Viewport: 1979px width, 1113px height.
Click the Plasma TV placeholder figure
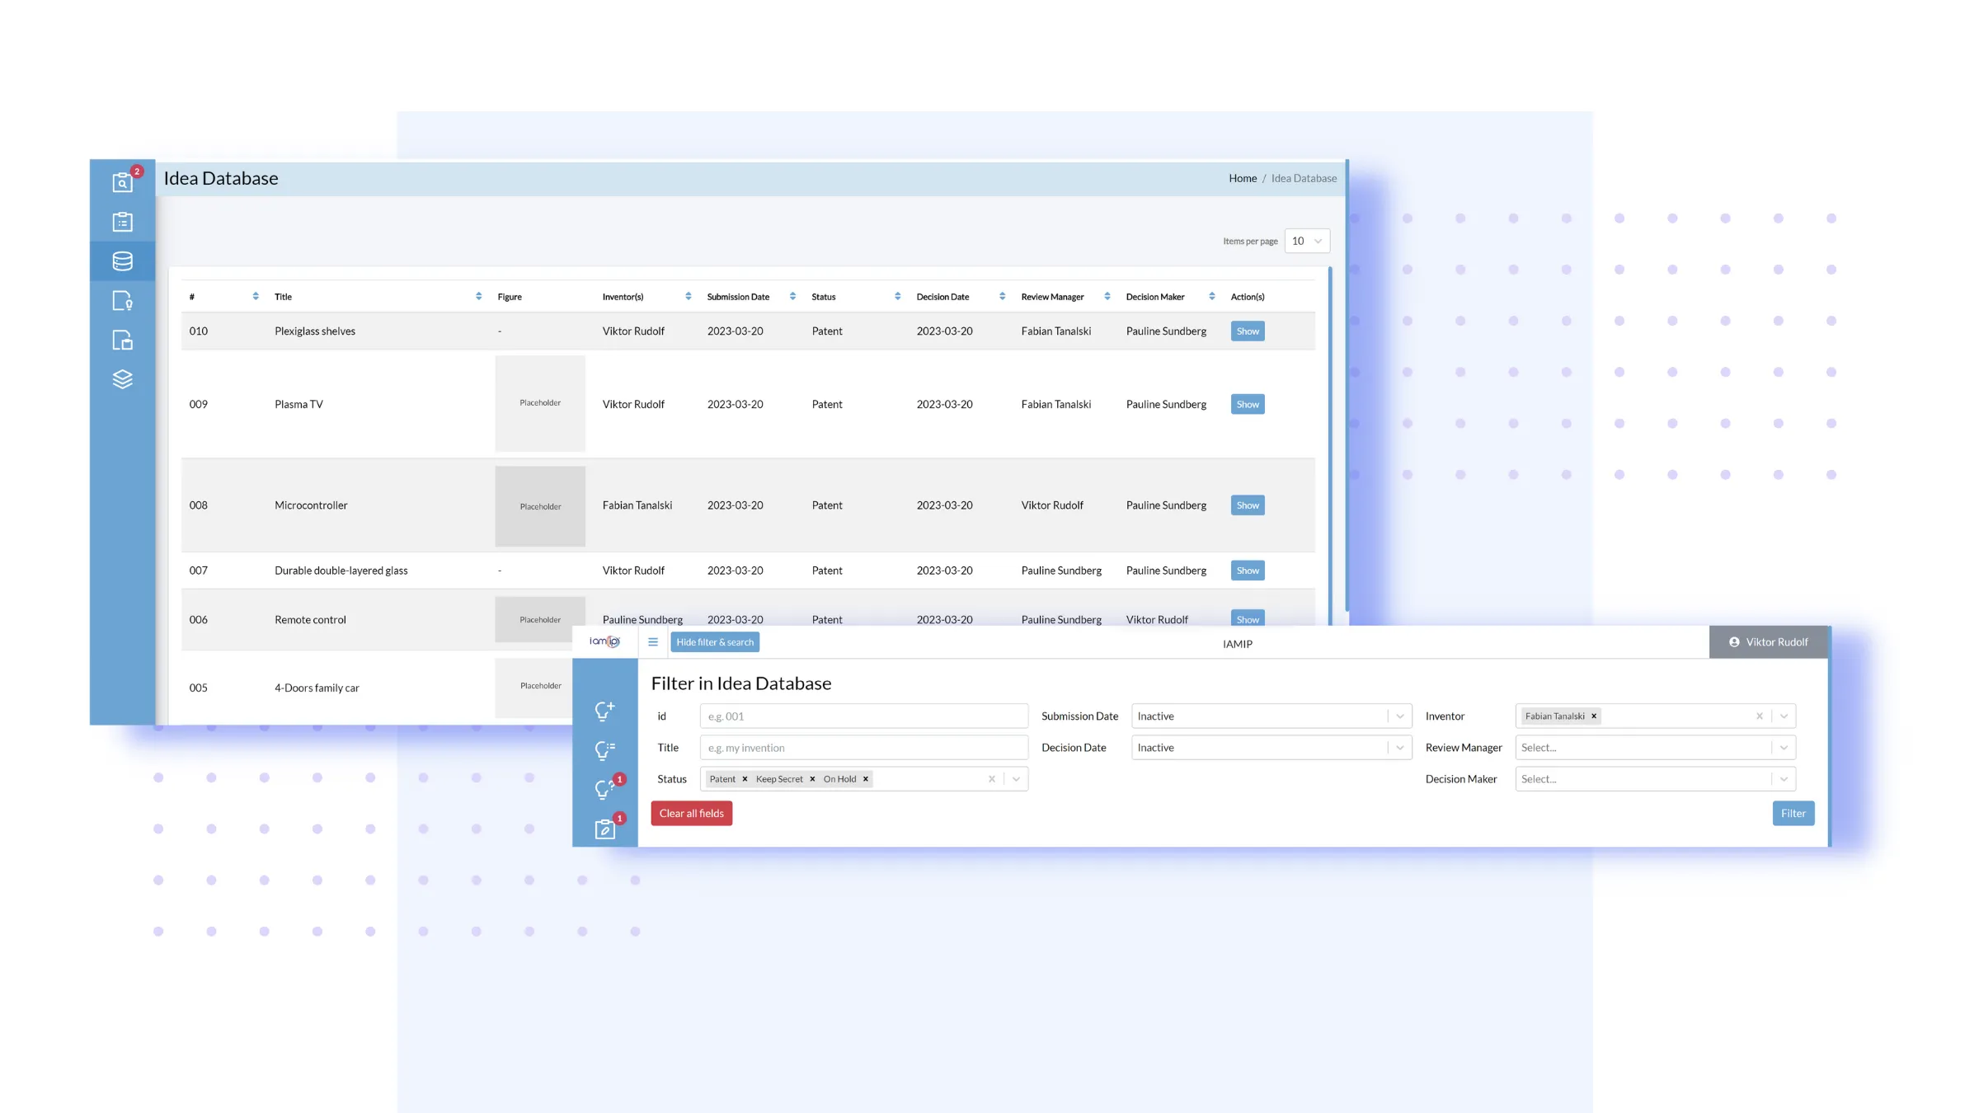pos(540,403)
